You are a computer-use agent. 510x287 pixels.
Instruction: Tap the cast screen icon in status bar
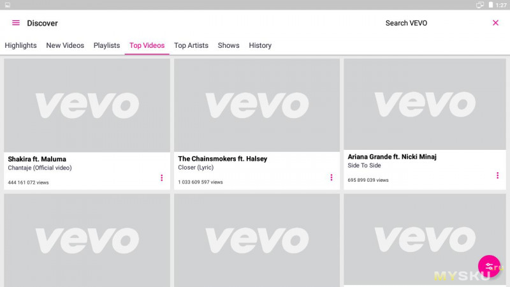pos(479,4)
